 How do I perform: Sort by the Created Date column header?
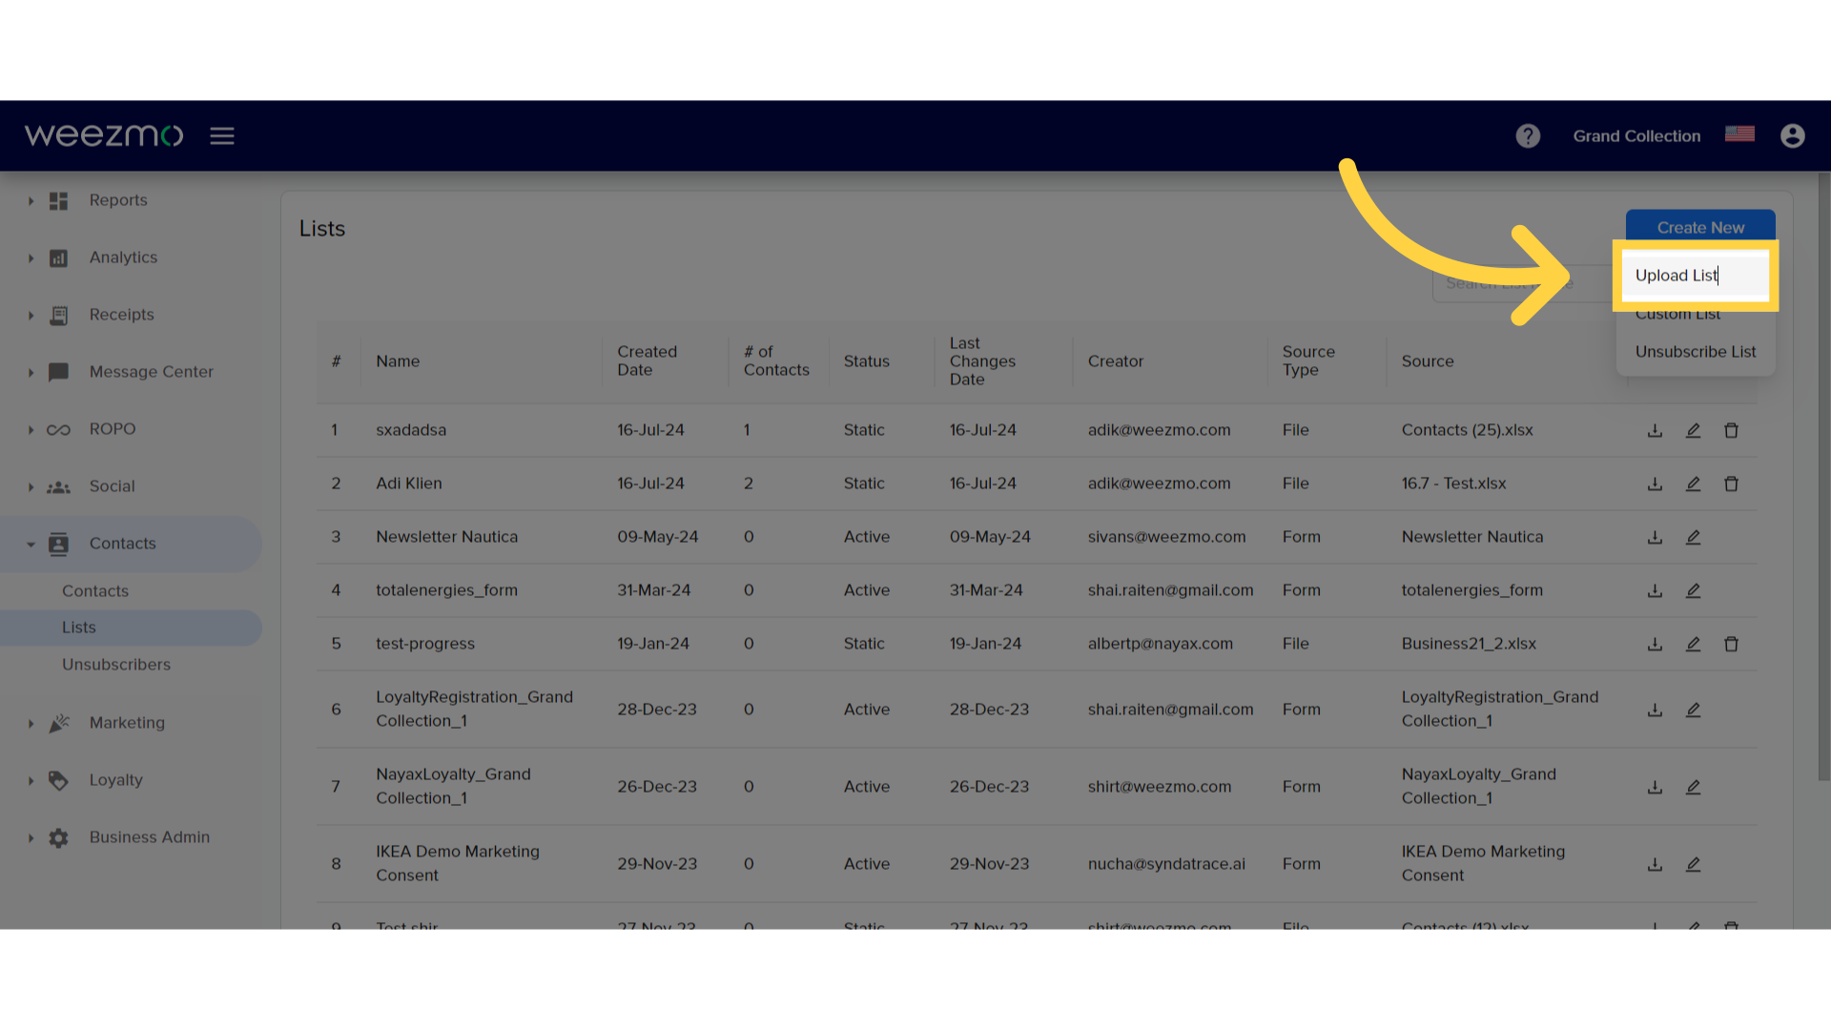[x=647, y=361]
